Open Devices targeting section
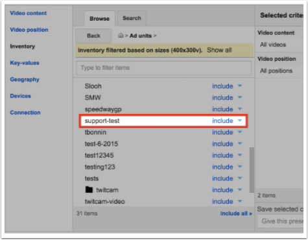This screenshot has height=240, width=308. click(20, 96)
